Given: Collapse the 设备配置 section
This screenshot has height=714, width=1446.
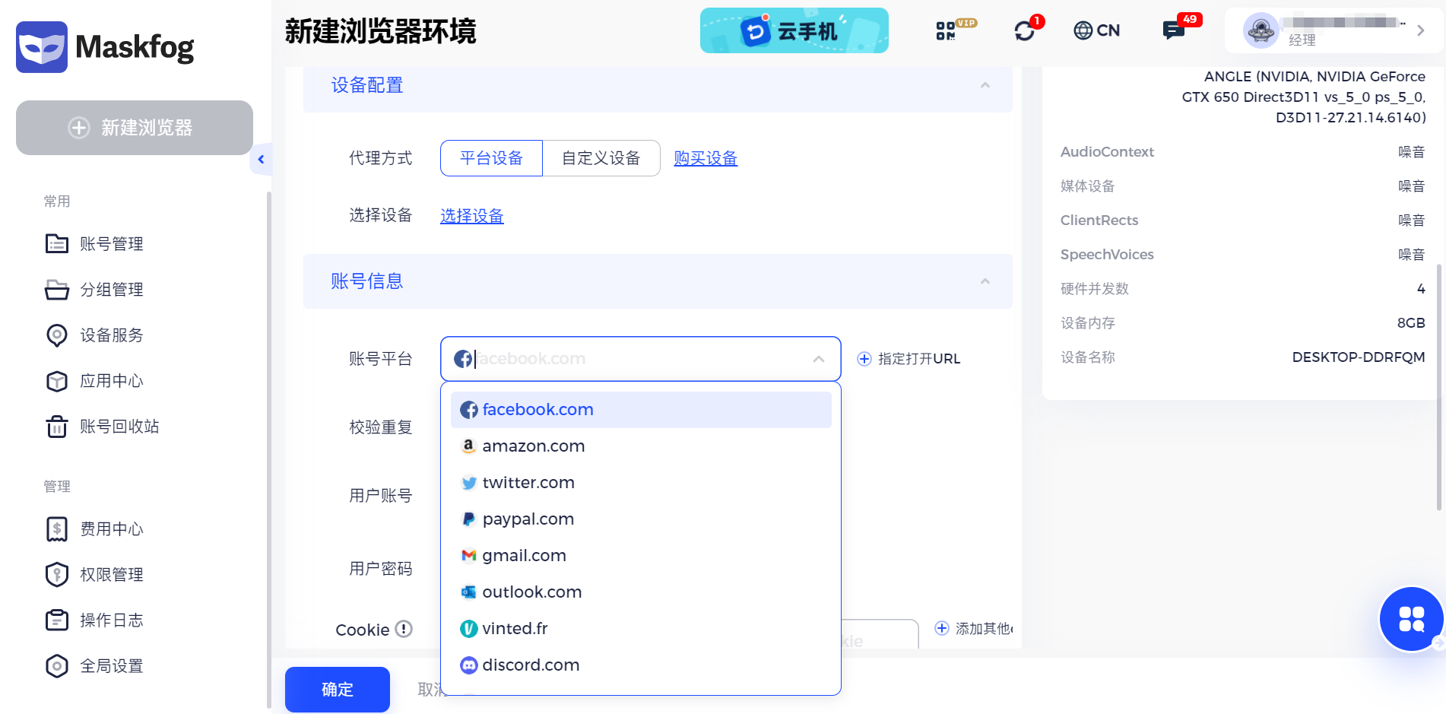Looking at the screenshot, I should pos(985,85).
